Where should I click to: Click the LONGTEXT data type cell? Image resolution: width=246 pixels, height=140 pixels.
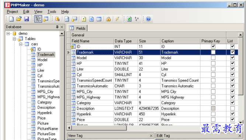coord(126,108)
